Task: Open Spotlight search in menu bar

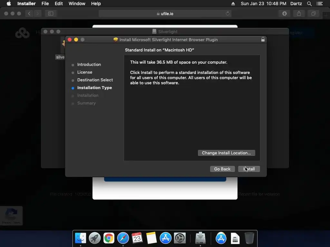Action: pos(309,4)
